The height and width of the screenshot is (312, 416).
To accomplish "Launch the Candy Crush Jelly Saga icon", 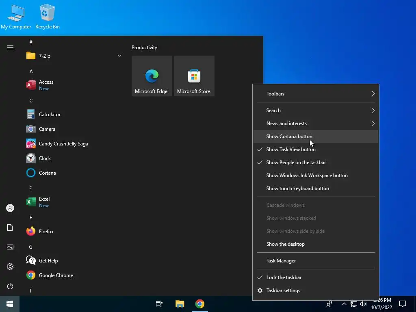I will [x=31, y=143].
